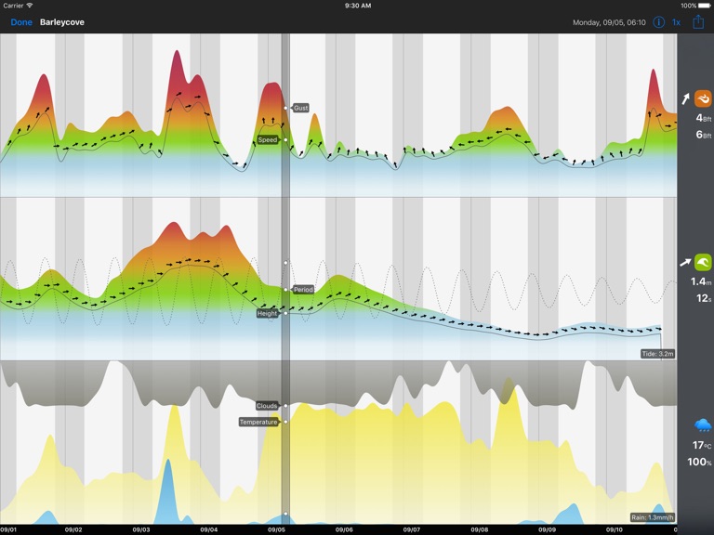Tap the 6 Bft gust value
The width and height of the screenshot is (714, 535).
click(704, 134)
